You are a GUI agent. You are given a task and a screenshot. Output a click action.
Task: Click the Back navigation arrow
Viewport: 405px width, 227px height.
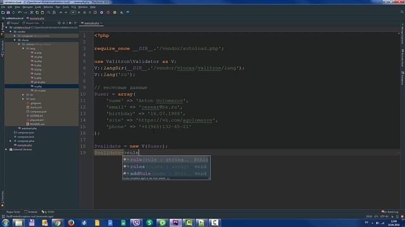point(61,13)
